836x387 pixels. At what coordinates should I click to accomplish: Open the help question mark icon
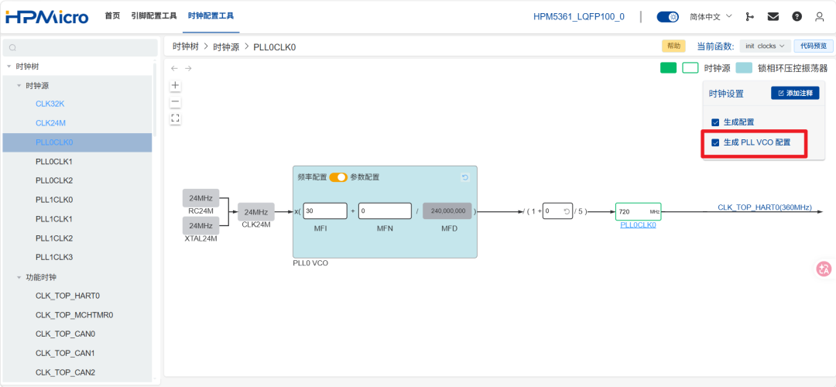tap(797, 16)
